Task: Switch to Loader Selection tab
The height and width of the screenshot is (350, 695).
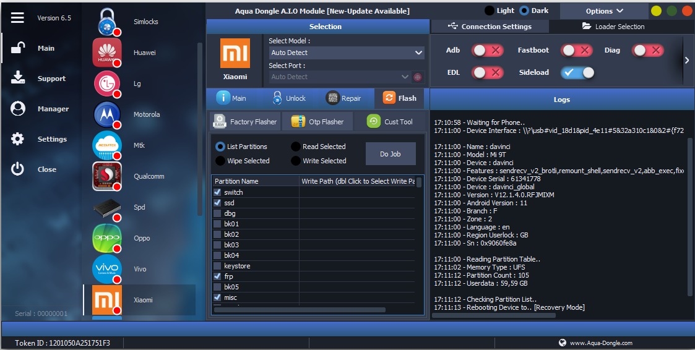Action: [613, 27]
